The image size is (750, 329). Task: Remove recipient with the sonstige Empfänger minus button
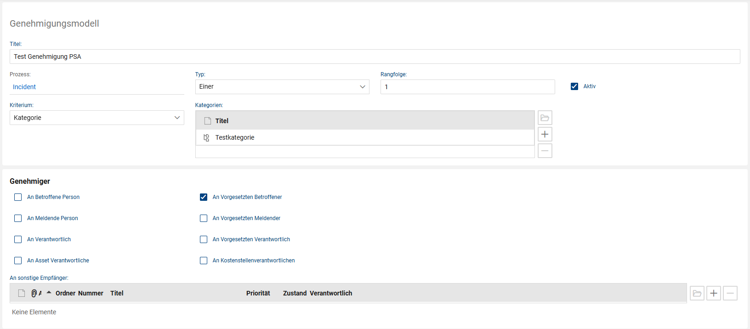click(730, 293)
